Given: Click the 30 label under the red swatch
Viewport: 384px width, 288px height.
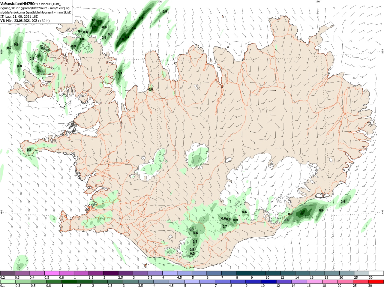Looking at the screenshot, I should click(x=371, y=286).
